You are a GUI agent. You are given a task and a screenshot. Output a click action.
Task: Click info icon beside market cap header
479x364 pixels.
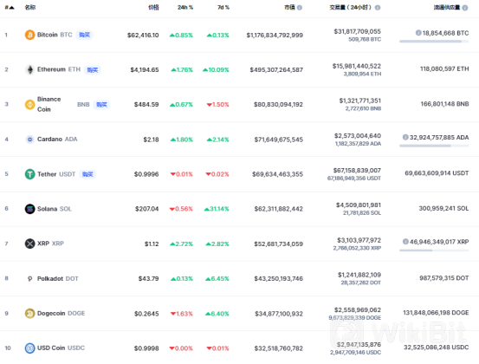coord(300,8)
